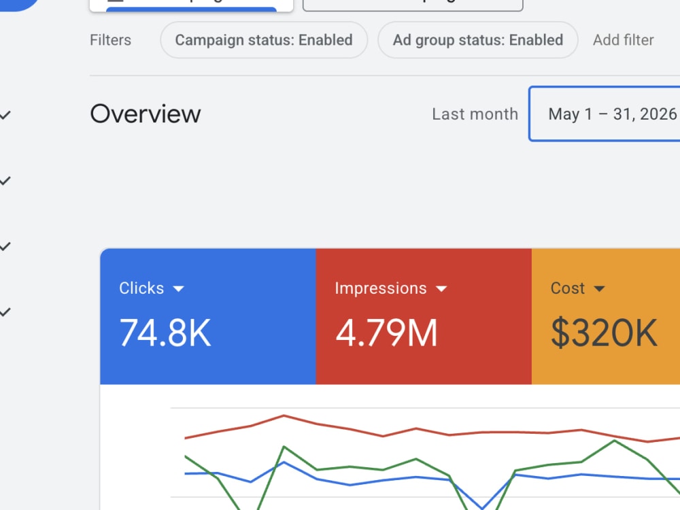Click the Ad group status: Enabled filter chip

(x=478, y=40)
